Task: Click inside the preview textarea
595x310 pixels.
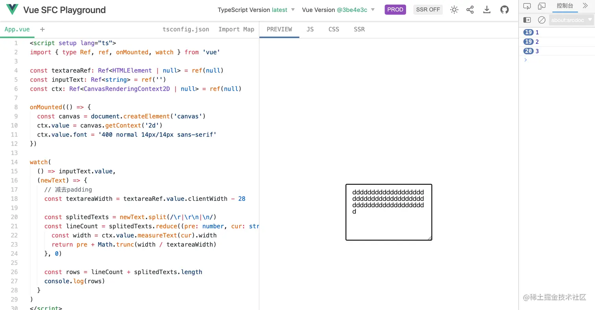Action: click(389, 212)
